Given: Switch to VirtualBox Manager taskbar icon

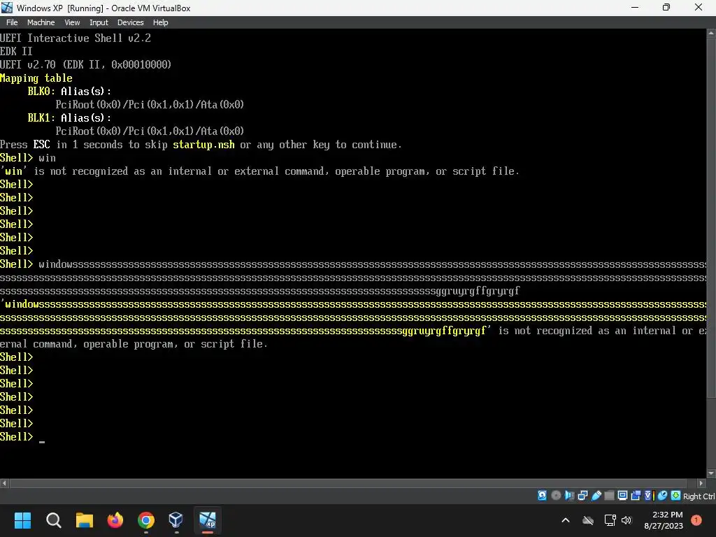Looking at the screenshot, I should pyautogui.click(x=176, y=520).
